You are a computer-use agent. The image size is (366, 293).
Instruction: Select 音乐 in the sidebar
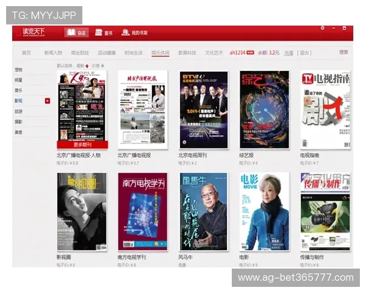coord(19,90)
